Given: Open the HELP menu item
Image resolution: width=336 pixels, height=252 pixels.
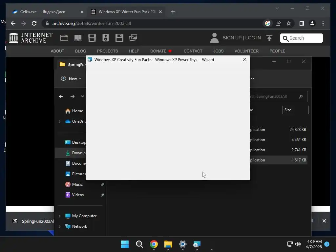Looking at the screenshot, I should (x=134, y=51).
